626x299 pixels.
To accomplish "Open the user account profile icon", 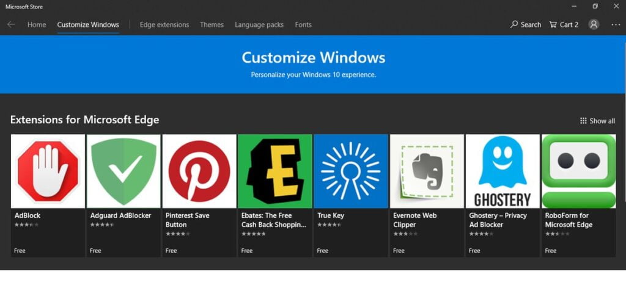I will tap(594, 24).
